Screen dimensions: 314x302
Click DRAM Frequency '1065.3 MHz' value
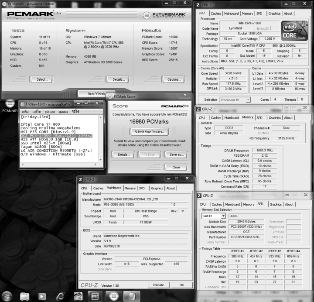tap(265, 150)
